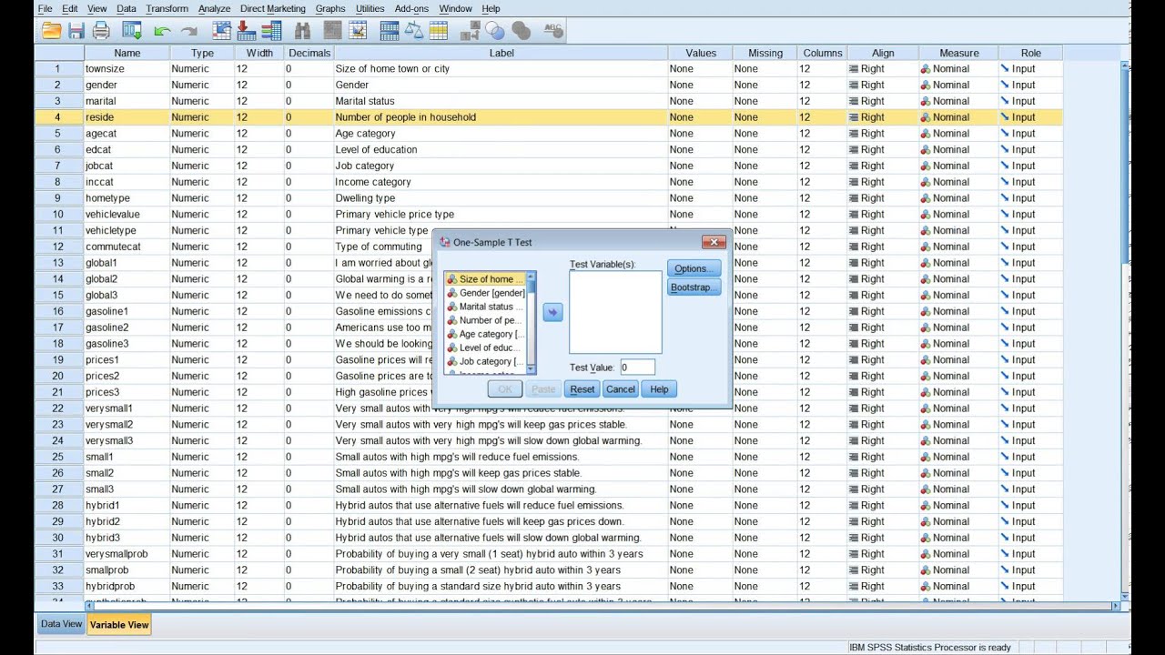Click the Right align cell for jobcat
The image size is (1165, 655).
(883, 166)
